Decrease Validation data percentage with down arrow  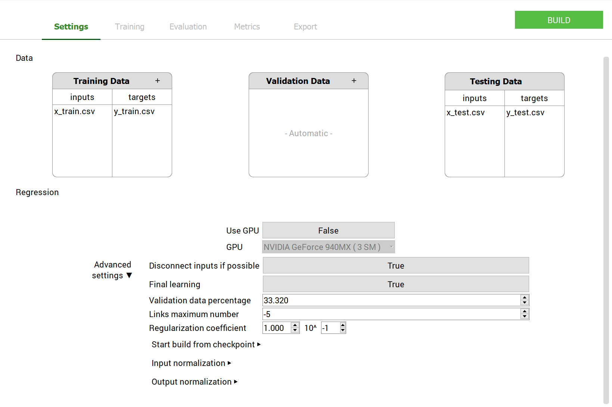(x=525, y=303)
